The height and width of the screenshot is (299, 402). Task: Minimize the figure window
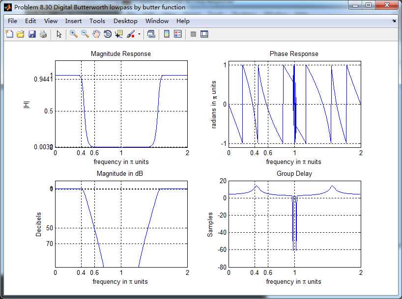355,5
